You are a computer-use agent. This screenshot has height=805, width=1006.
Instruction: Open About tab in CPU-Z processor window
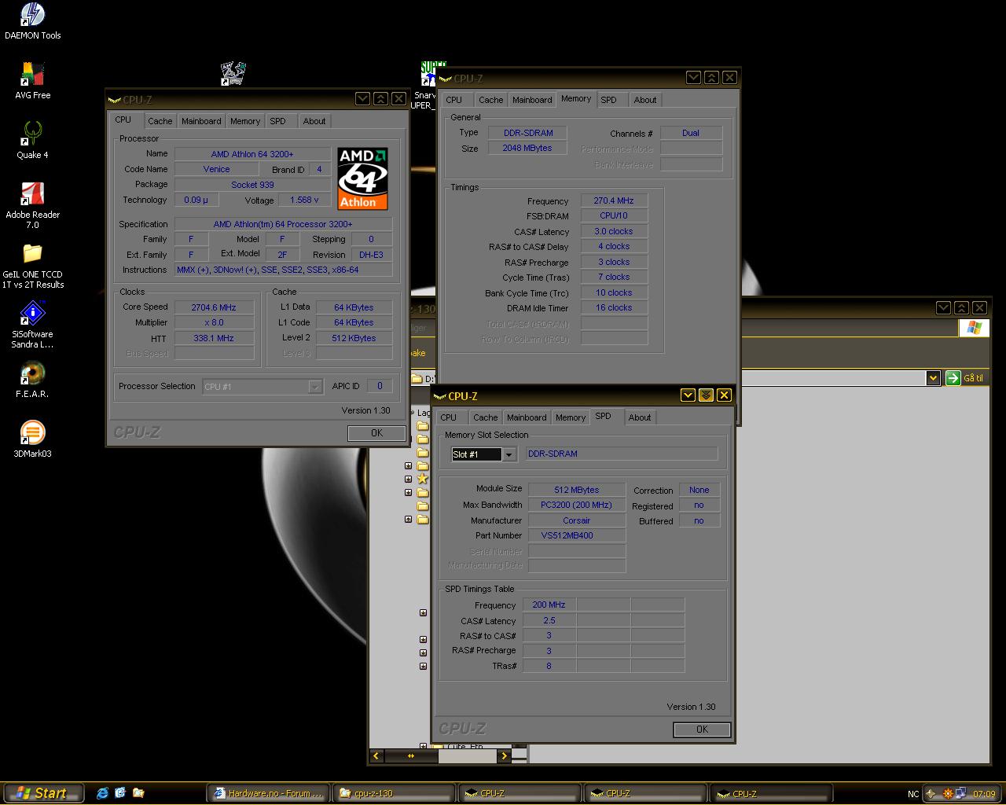pos(314,121)
